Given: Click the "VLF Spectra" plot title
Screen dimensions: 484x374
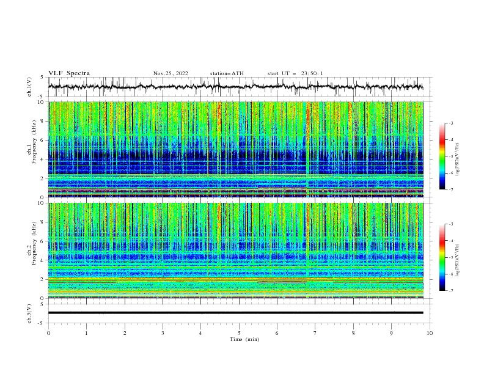Looking at the screenshot, I should (69, 73).
